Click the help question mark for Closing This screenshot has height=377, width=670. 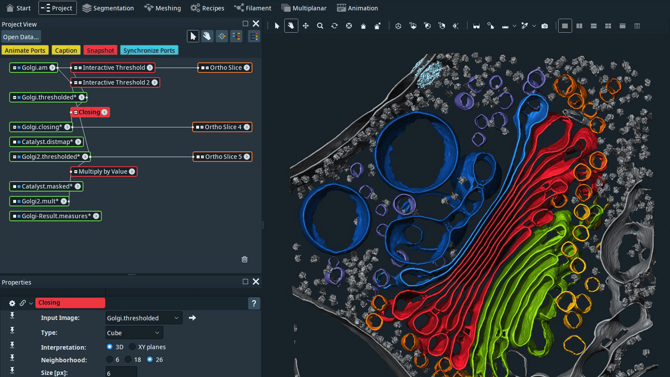pyautogui.click(x=254, y=303)
